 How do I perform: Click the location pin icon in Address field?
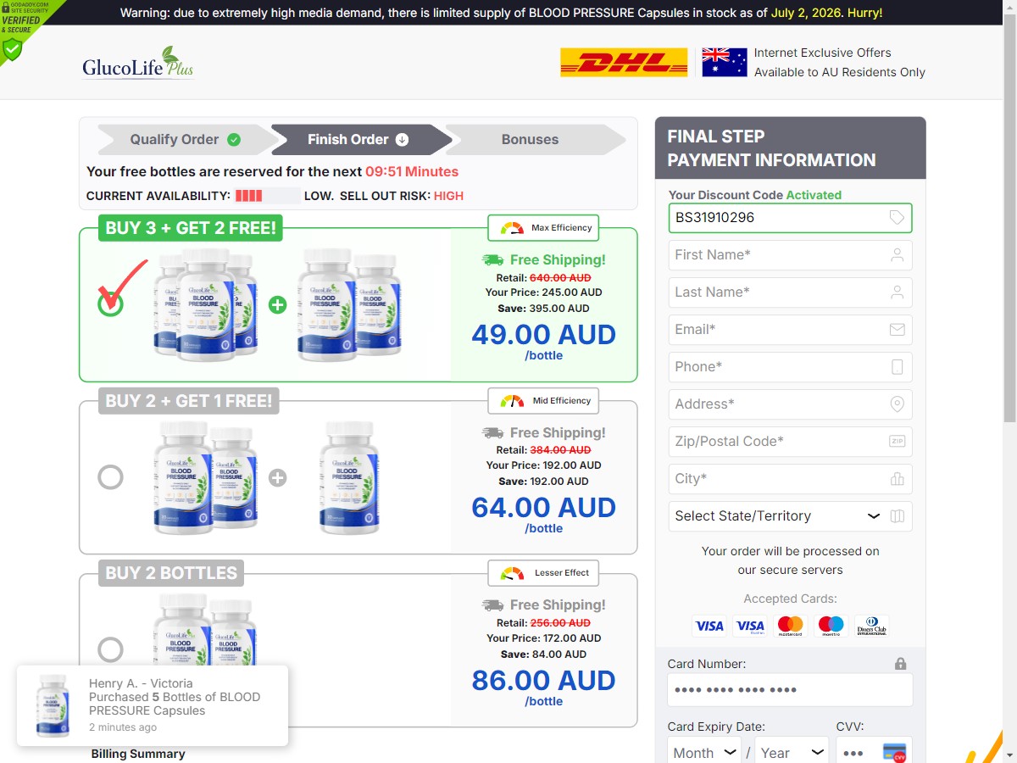coord(898,404)
